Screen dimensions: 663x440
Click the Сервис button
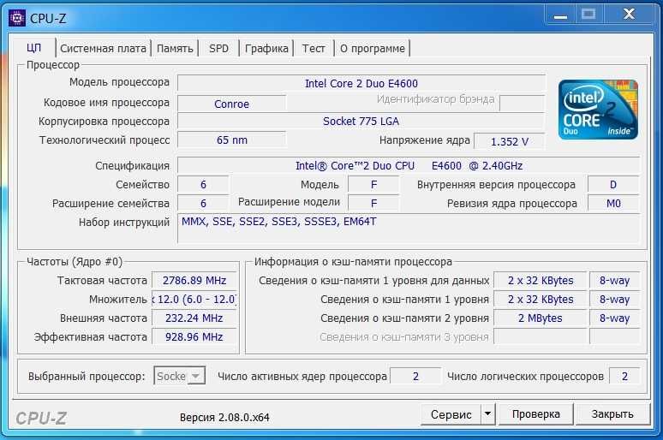[451, 414]
